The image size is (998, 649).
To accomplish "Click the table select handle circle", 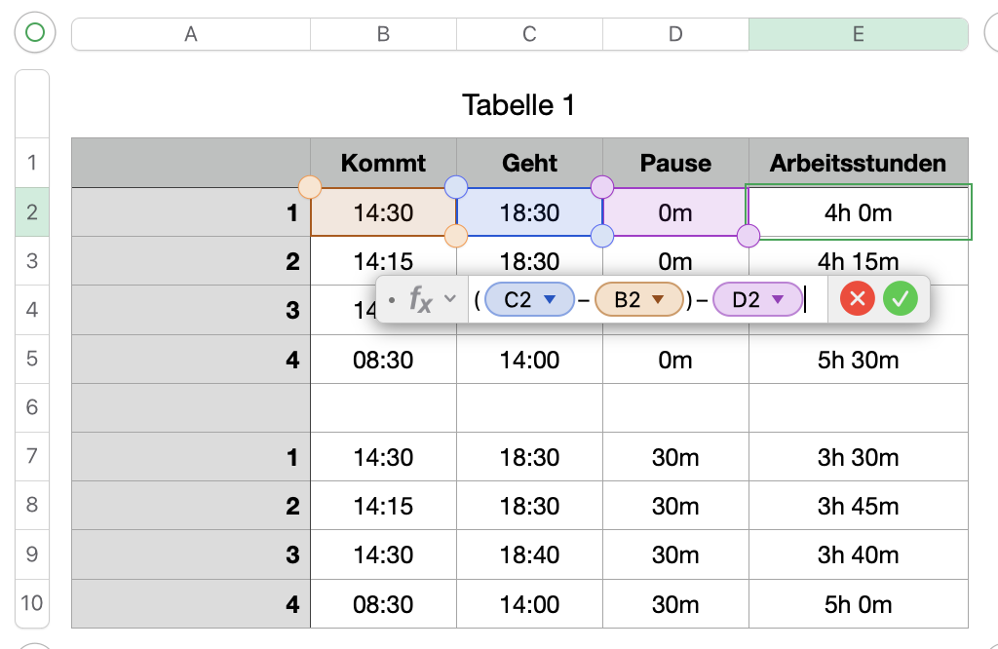I will [x=35, y=33].
